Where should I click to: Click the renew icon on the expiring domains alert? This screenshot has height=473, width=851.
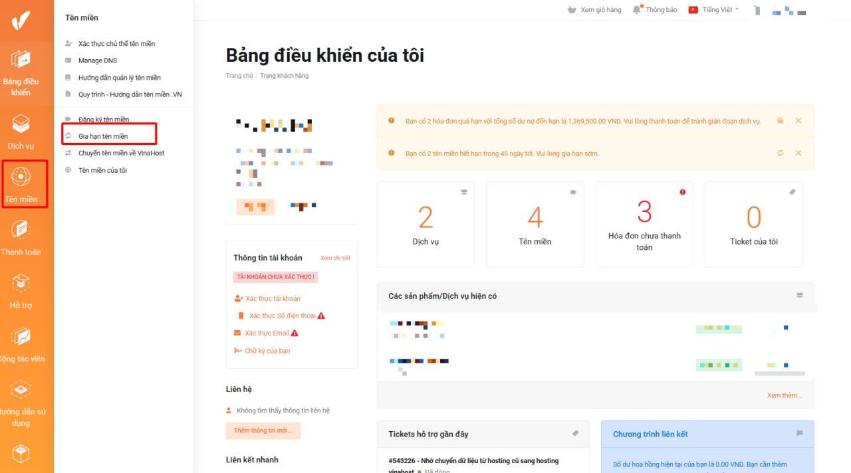780,153
